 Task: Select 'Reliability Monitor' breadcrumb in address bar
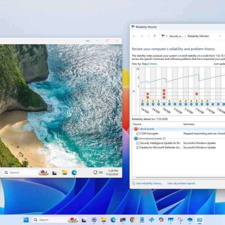(x=198, y=36)
